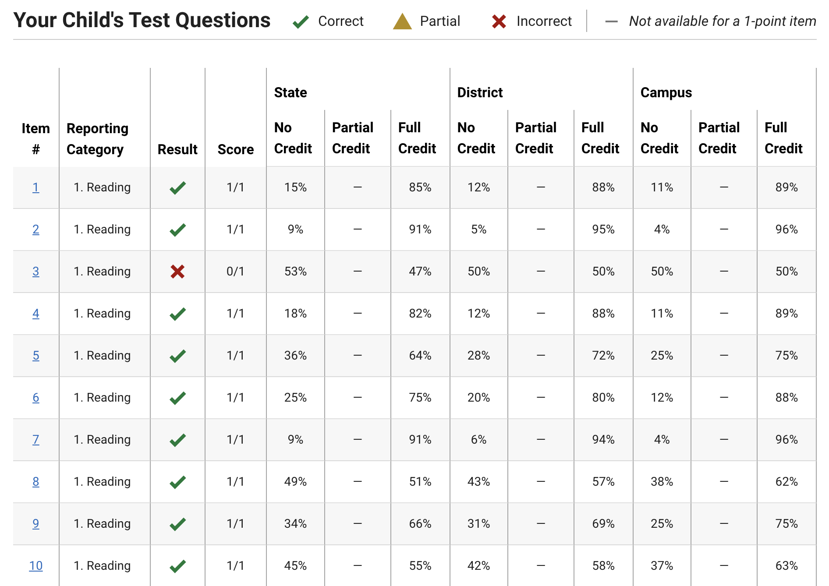Open item 1 link

pos(36,187)
